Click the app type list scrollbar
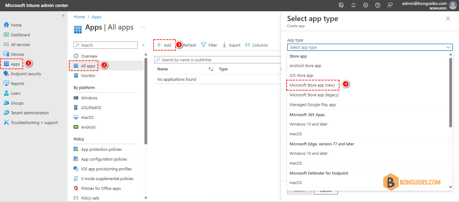Image resolution: width=459 pixels, height=202 pixels. [x=451, y=92]
